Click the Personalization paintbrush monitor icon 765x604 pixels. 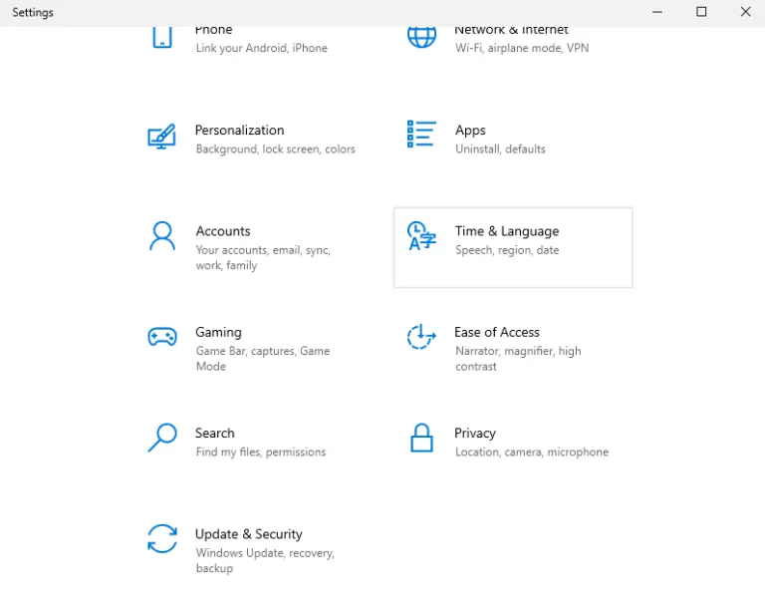click(161, 137)
